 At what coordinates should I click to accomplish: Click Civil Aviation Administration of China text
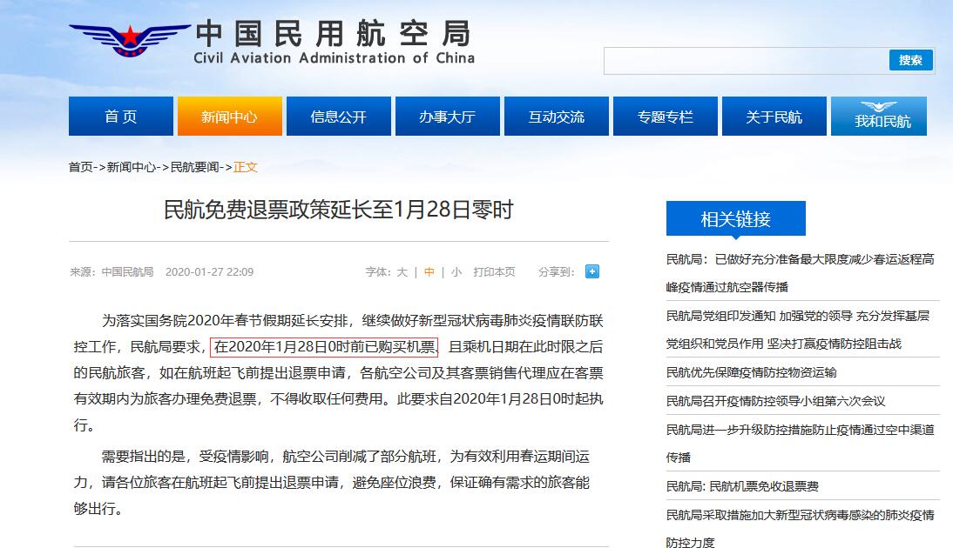point(334,57)
